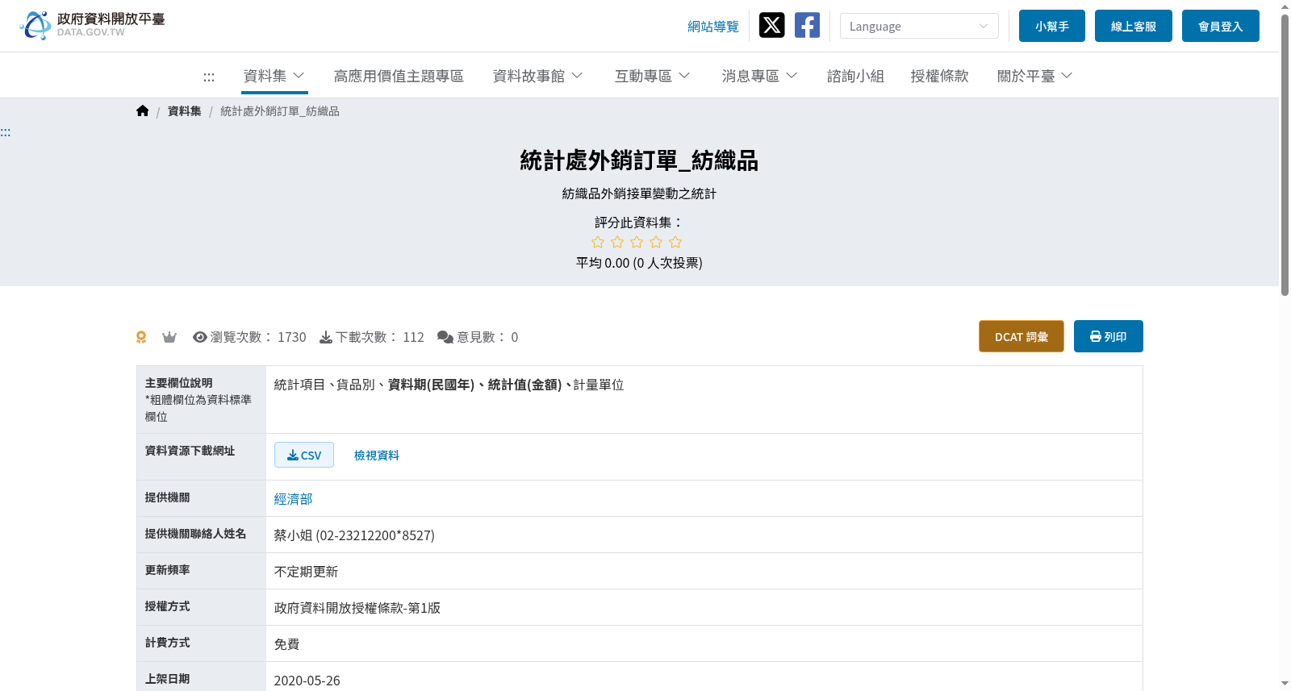Open the Facebook page icon

[x=807, y=25]
